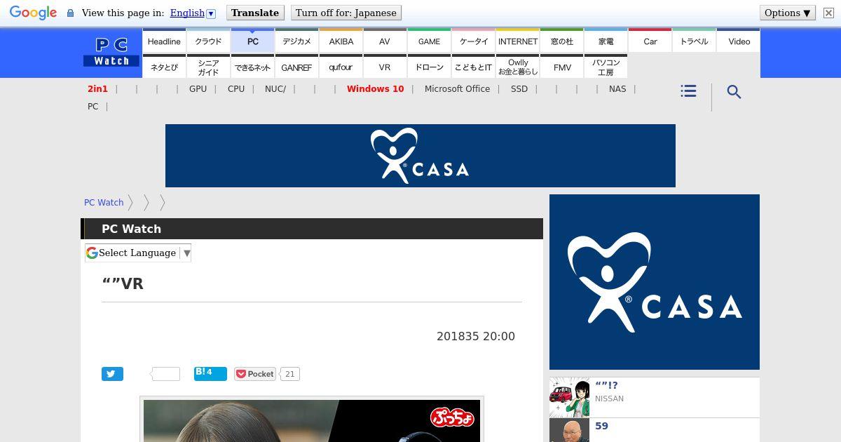This screenshot has width=841, height=442.
Task: Open the ドローン tab
Action: pos(429,67)
